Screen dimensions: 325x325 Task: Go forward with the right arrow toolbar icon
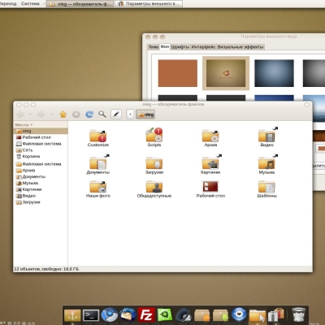tap(41, 115)
